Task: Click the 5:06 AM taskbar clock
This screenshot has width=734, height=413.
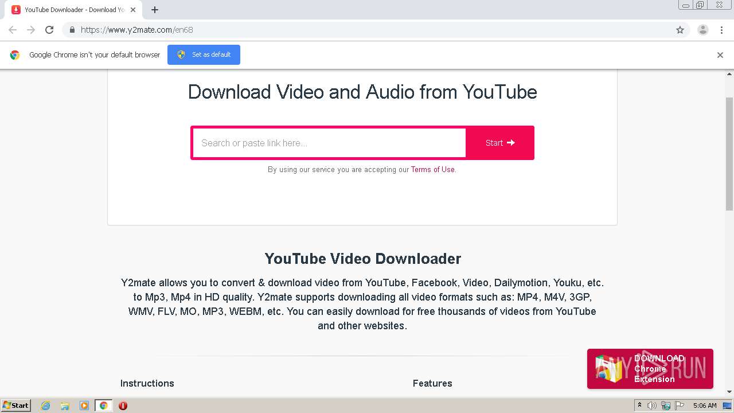Action: [705, 406]
